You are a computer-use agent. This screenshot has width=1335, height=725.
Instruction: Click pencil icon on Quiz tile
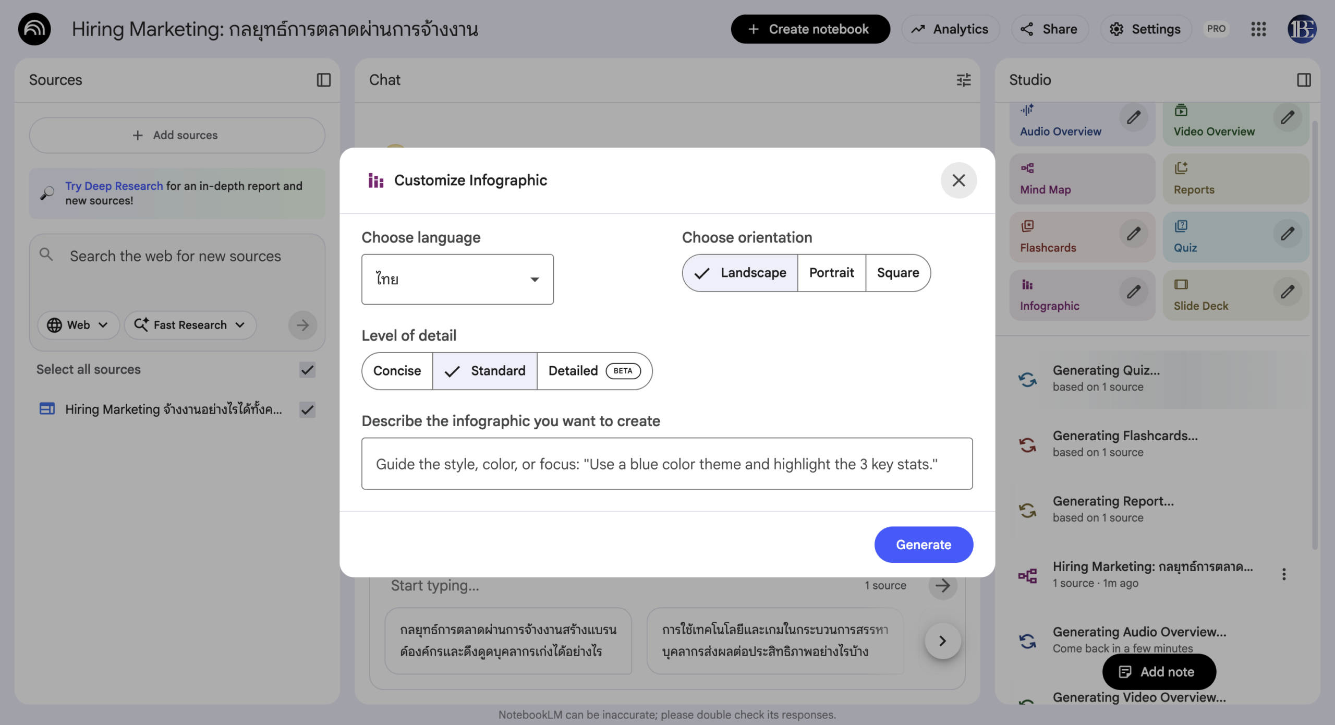click(x=1287, y=234)
